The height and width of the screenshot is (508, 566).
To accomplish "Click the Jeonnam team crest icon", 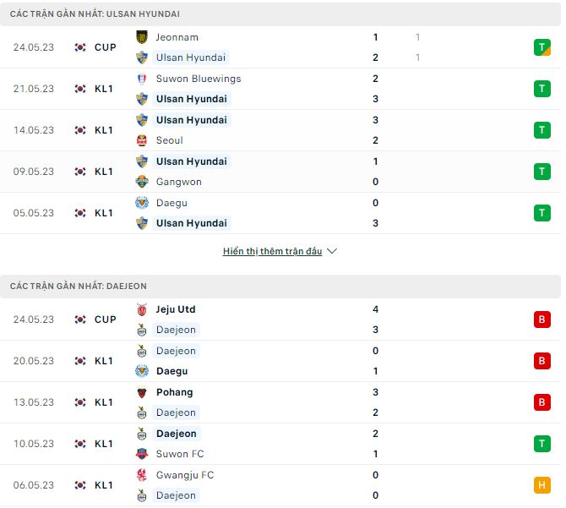I will pos(142,37).
